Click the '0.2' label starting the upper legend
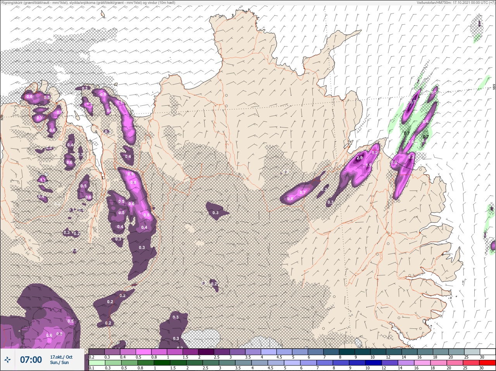The image size is (496, 371). point(91,357)
